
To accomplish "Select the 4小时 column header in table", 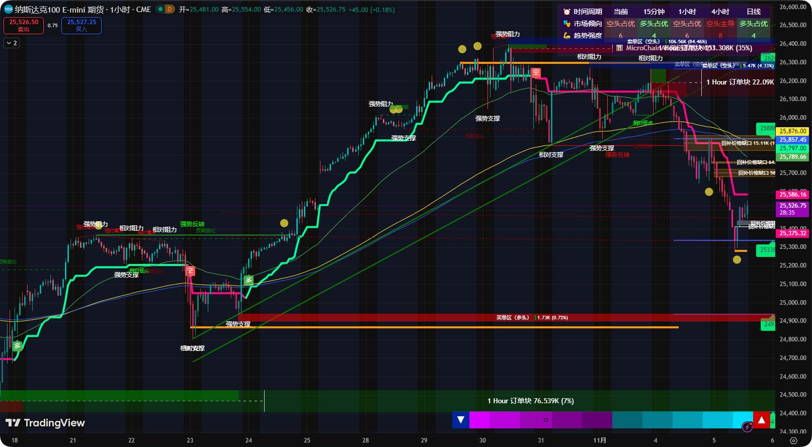I will click(x=720, y=12).
